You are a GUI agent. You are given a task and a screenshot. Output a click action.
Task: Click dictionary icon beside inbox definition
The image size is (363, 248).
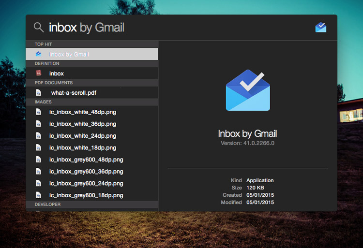(39, 73)
